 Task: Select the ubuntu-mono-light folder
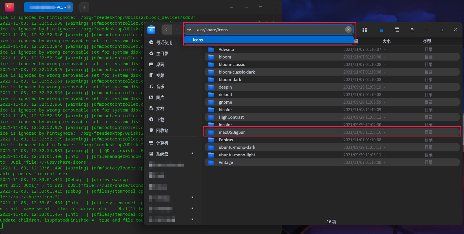coord(332,155)
